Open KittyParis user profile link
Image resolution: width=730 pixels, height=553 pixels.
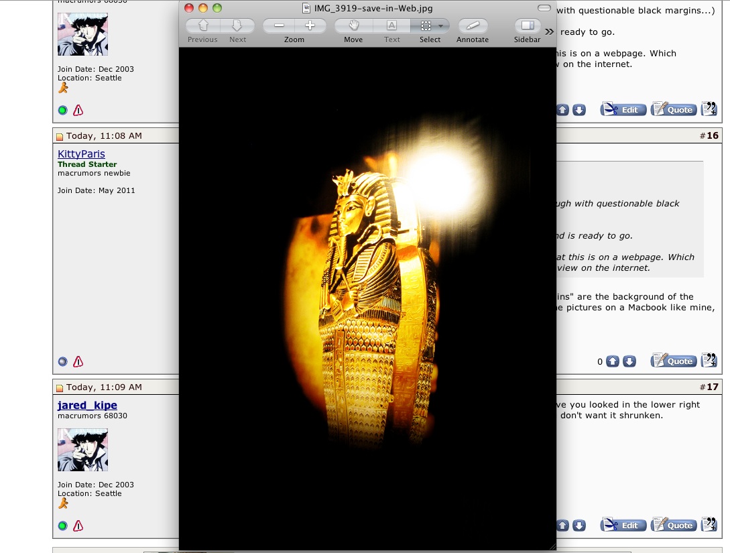tap(82, 153)
